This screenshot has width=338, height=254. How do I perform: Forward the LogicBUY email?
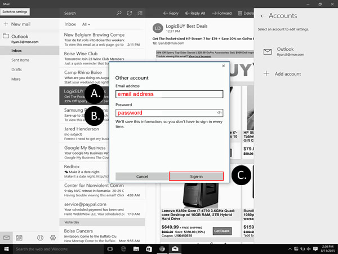pyautogui.click(x=221, y=13)
